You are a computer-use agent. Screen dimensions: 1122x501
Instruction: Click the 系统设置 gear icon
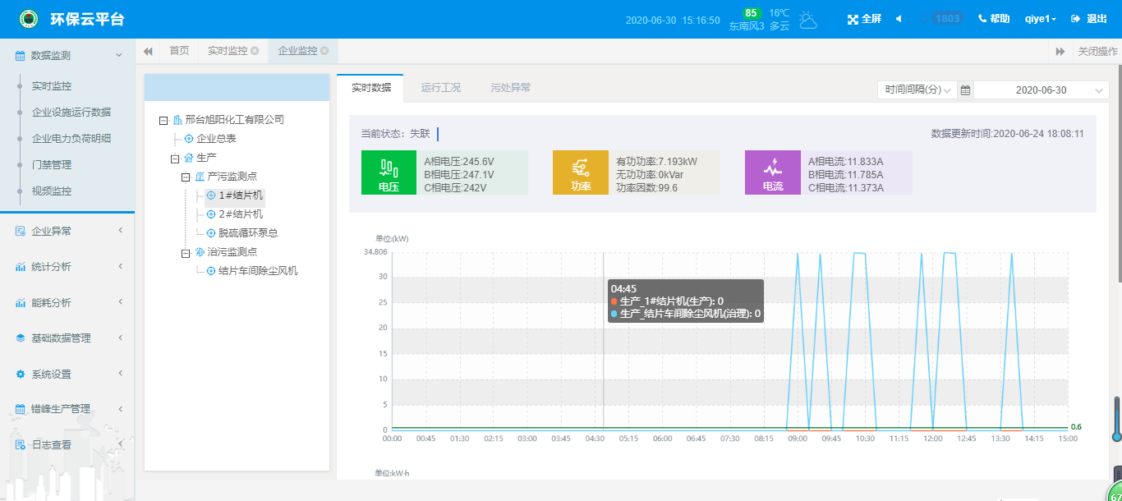(21, 374)
